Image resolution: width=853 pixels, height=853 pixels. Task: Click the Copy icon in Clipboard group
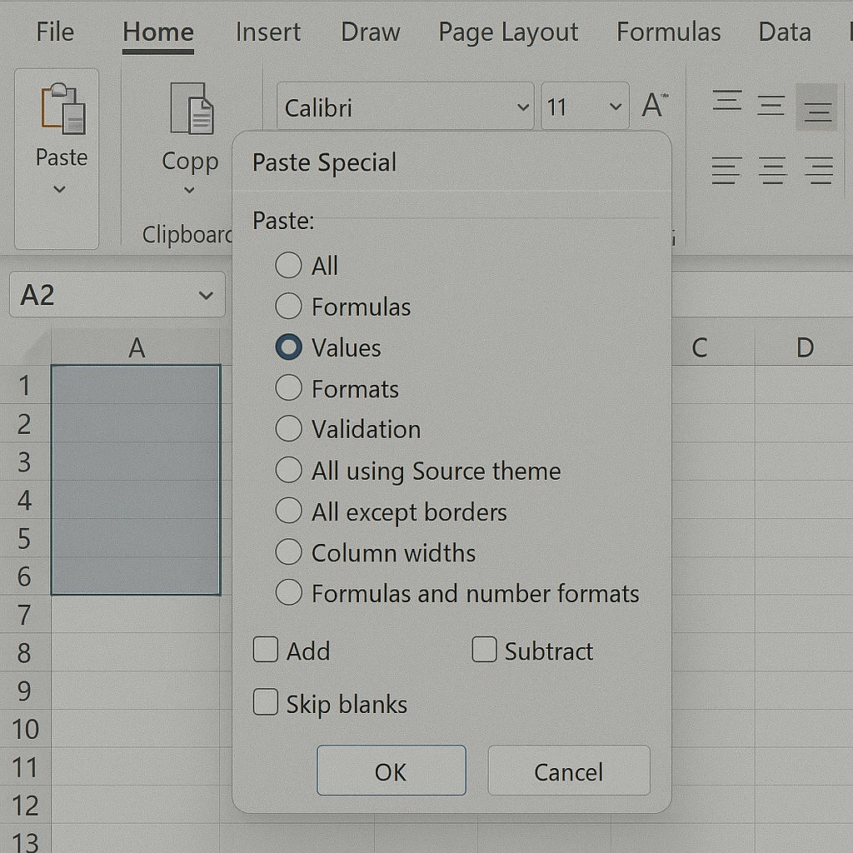(191, 109)
